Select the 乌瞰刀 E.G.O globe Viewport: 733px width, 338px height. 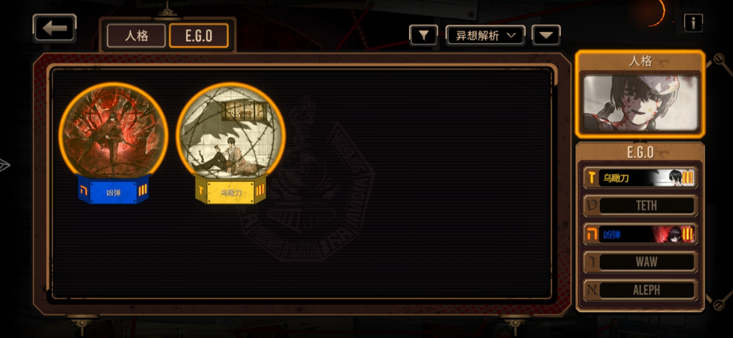point(231,131)
